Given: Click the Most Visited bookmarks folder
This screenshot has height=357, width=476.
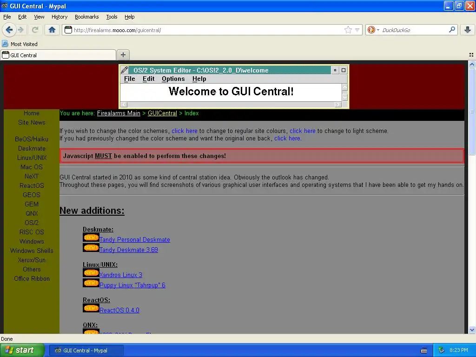Looking at the screenshot, I should (20, 44).
